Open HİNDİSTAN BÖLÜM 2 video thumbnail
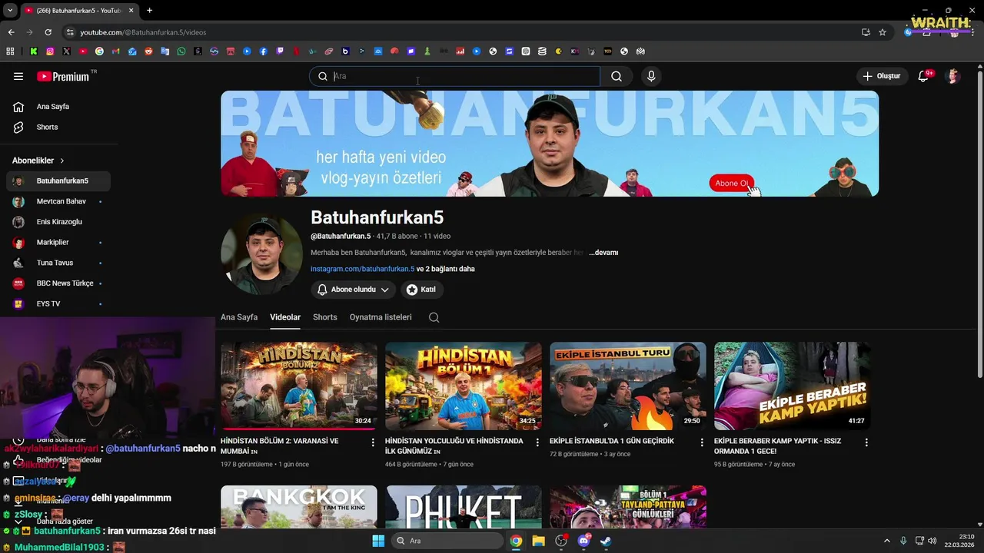This screenshot has height=553, width=984. (x=299, y=386)
